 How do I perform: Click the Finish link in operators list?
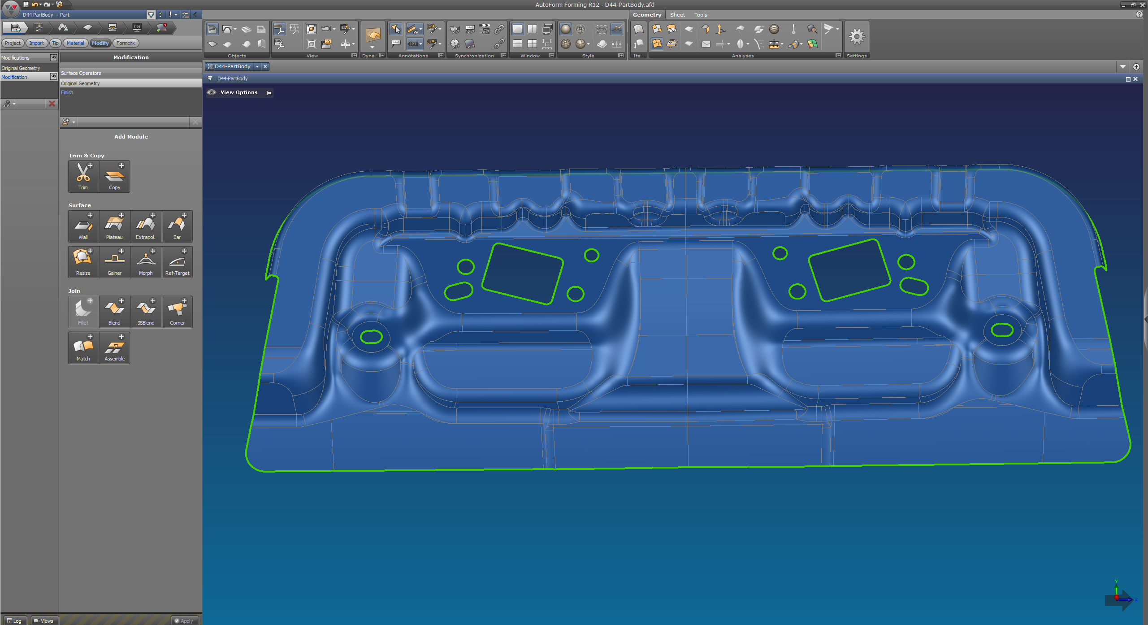(x=67, y=92)
